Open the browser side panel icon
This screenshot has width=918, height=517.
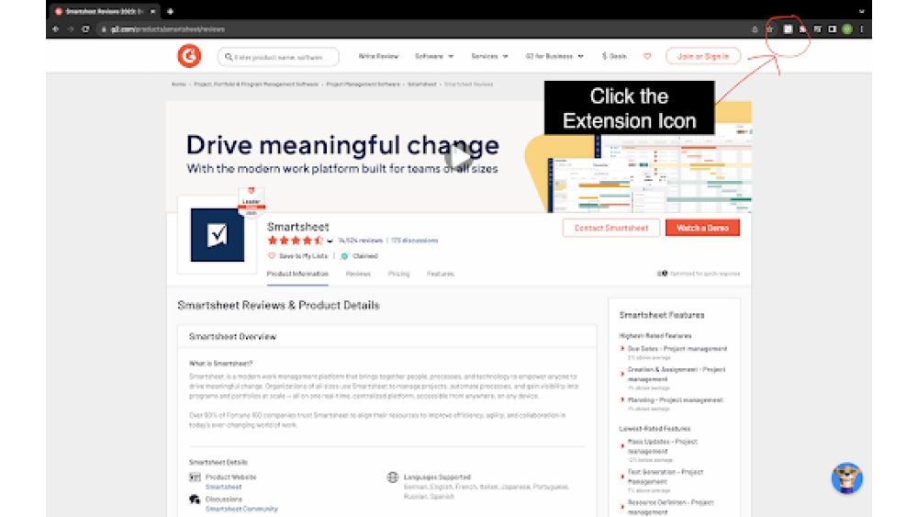pos(832,29)
